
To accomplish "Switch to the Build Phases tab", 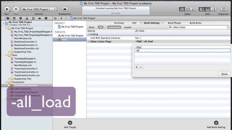I will tap(174, 23).
